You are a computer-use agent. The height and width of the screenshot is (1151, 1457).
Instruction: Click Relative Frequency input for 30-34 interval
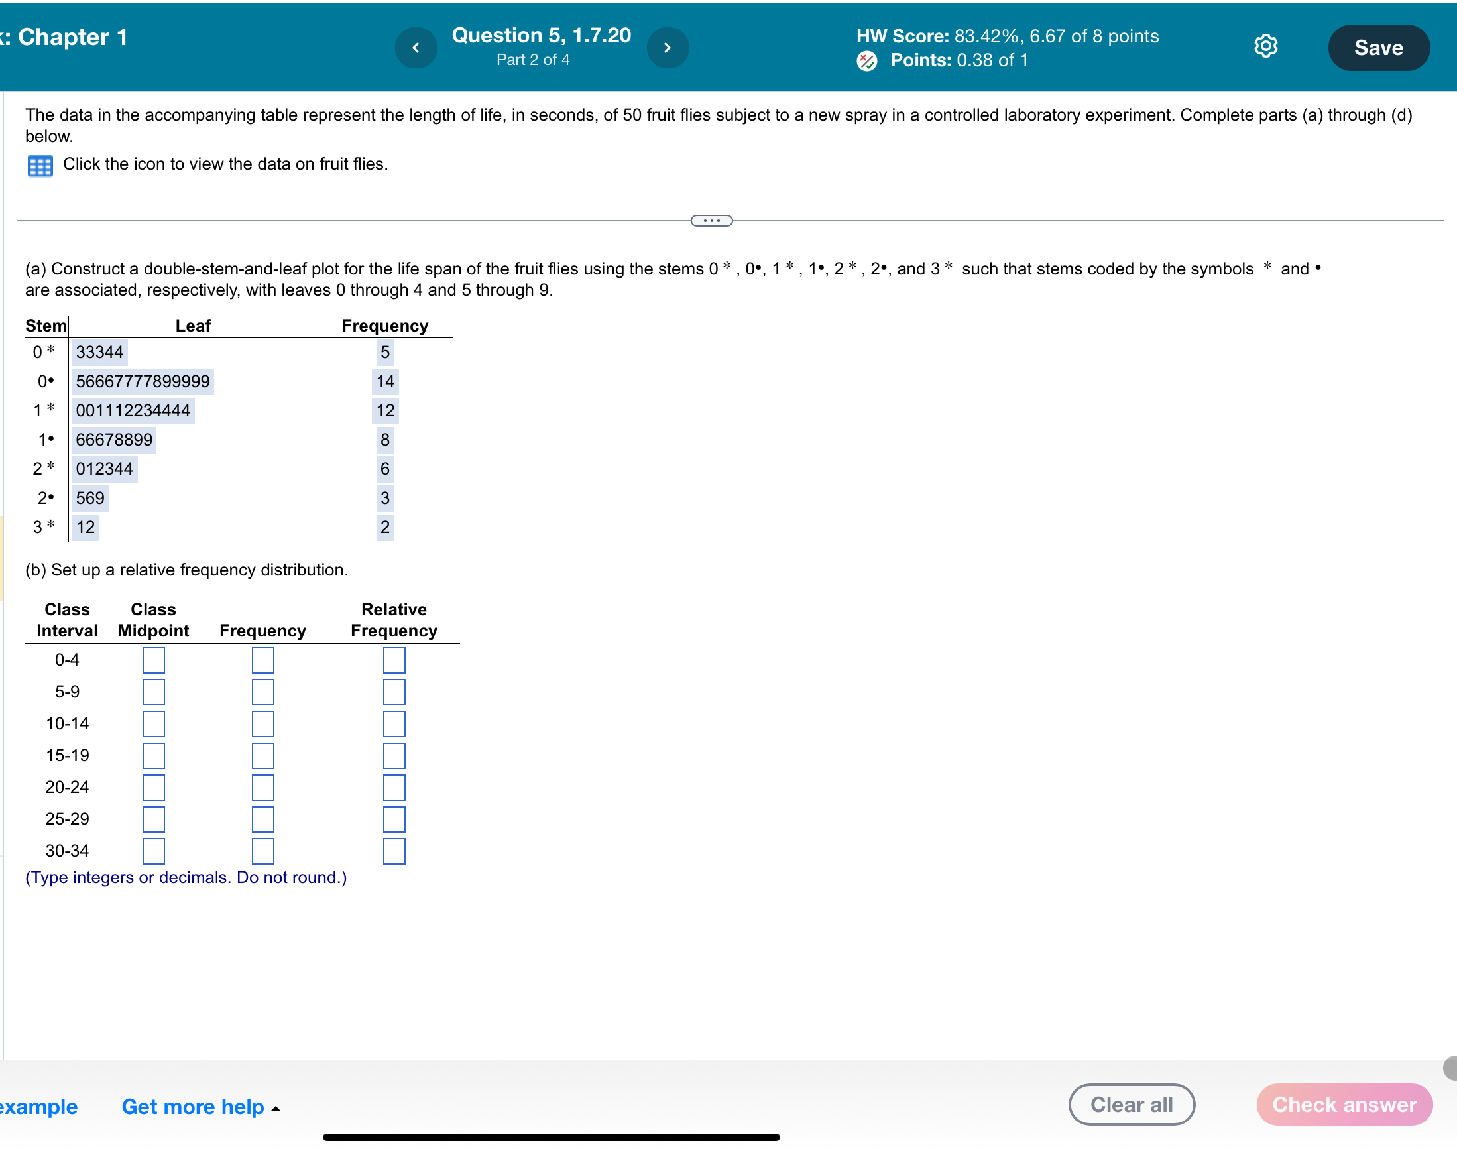pos(393,851)
